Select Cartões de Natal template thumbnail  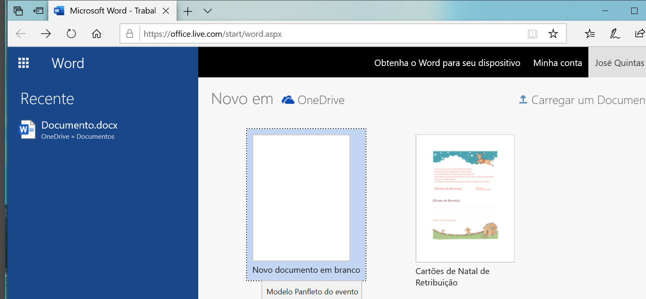tap(465, 198)
